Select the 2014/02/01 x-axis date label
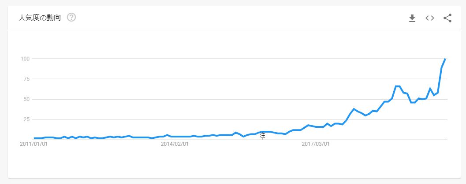The height and width of the screenshot is (184, 466). tap(175, 144)
